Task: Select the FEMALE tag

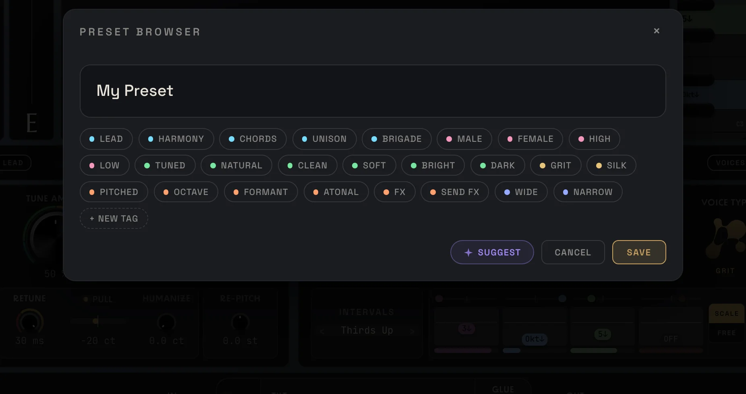Action: (530, 139)
